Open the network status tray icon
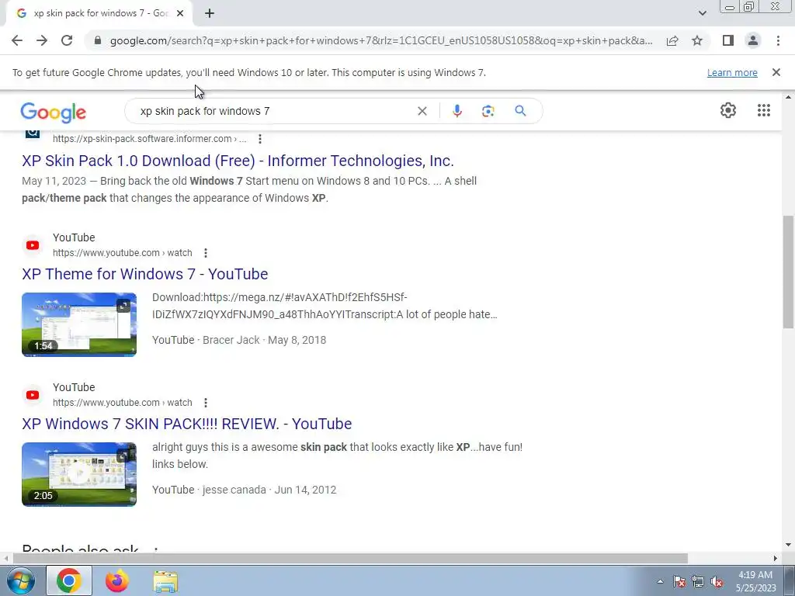 pyautogui.click(x=698, y=581)
